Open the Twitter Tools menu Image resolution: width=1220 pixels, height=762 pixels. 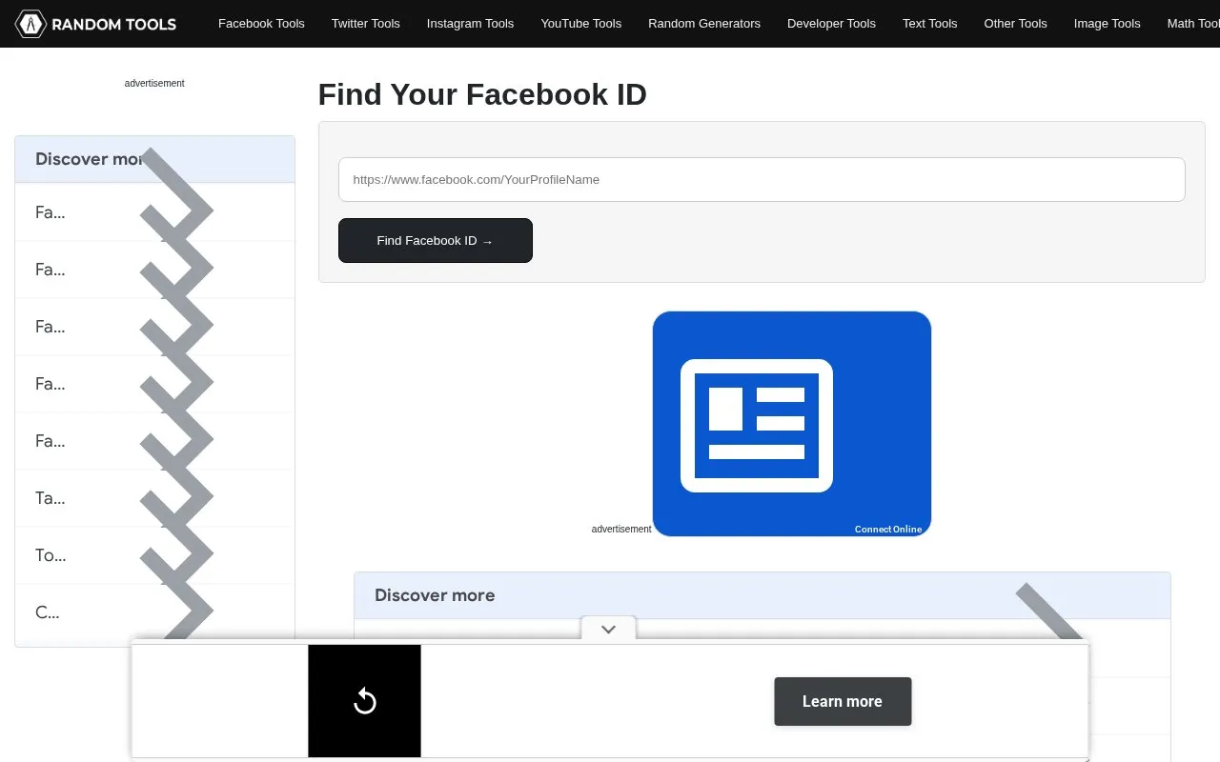366,24
